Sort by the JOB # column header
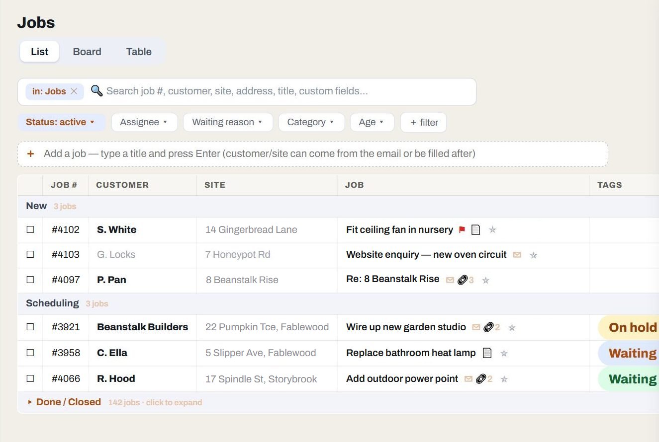The width and height of the screenshot is (659, 442). click(x=64, y=185)
